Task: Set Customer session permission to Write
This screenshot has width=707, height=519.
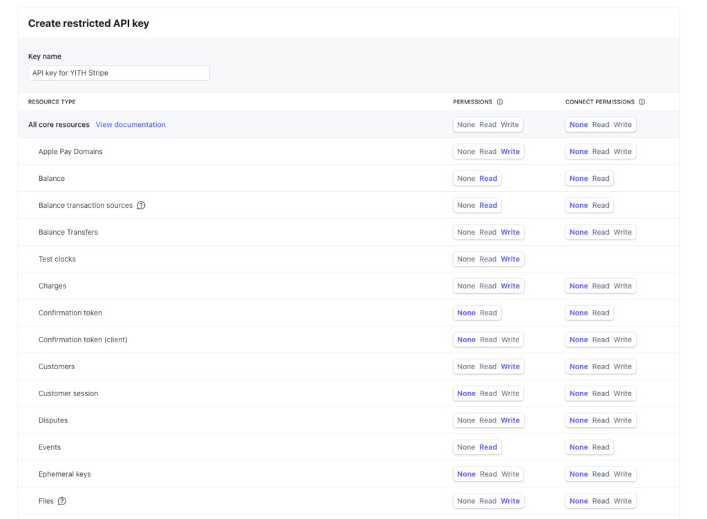Action: tap(510, 394)
